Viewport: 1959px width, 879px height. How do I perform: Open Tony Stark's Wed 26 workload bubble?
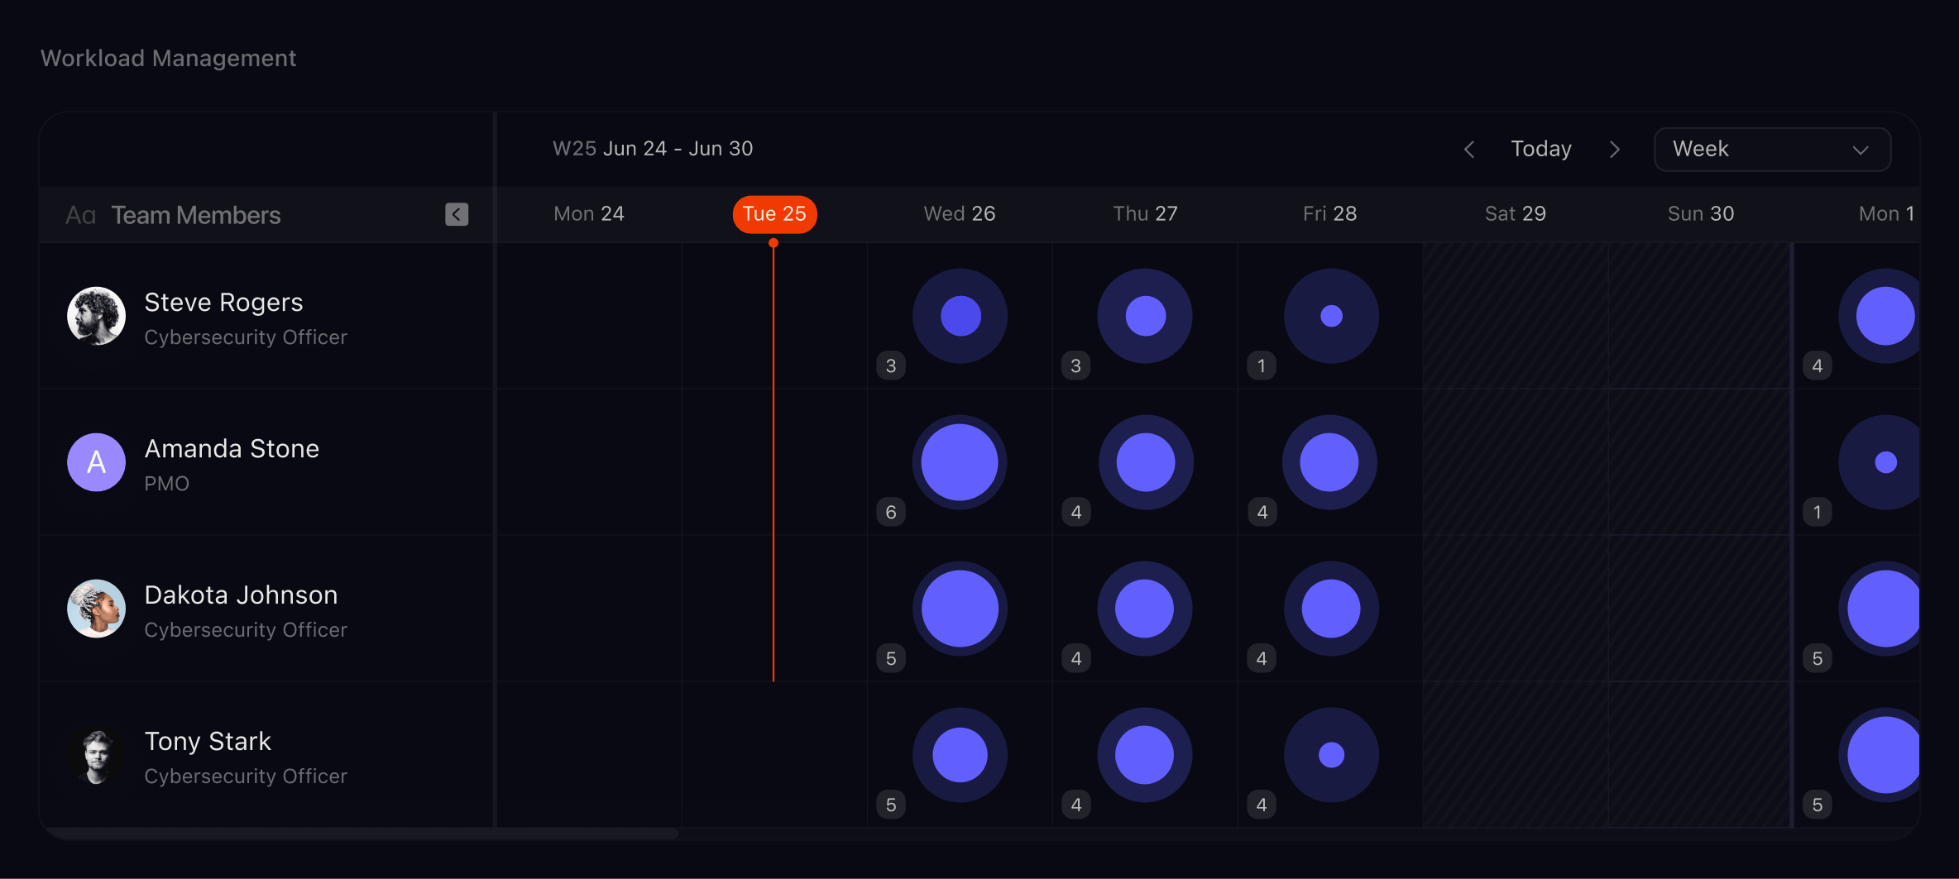coord(960,755)
